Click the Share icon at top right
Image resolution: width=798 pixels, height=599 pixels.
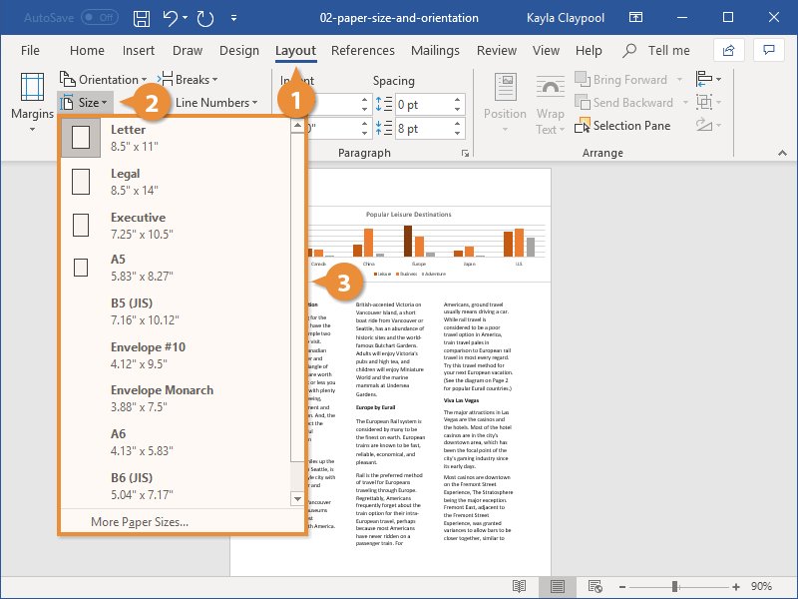click(x=728, y=50)
